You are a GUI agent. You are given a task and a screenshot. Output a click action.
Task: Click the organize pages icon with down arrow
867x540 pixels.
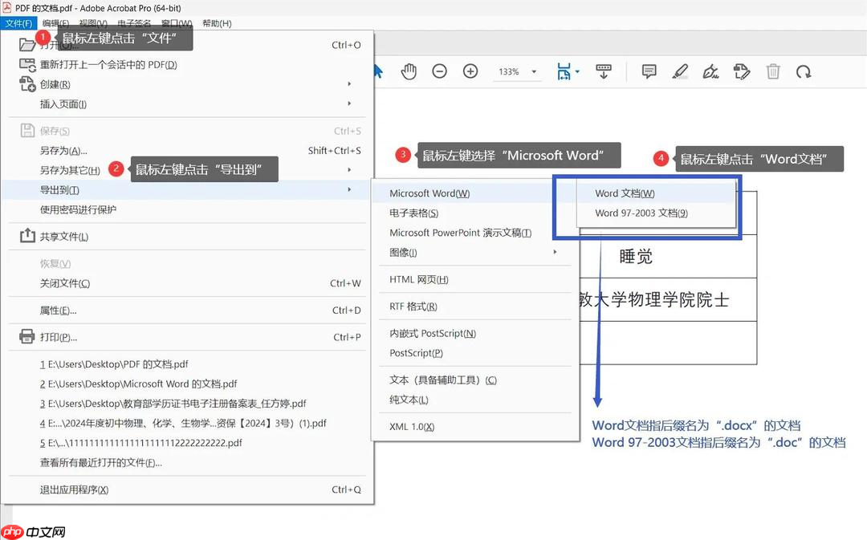coord(604,71)
